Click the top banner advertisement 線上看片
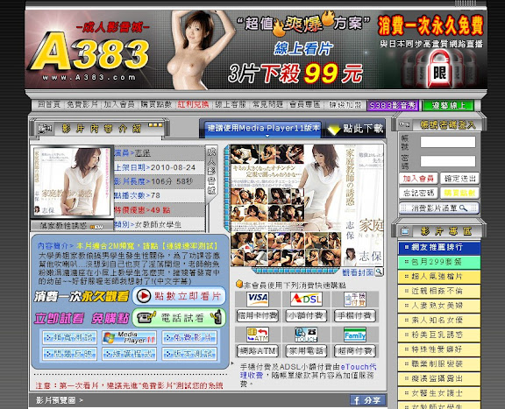505x409 pixels. tap(256, 49)
